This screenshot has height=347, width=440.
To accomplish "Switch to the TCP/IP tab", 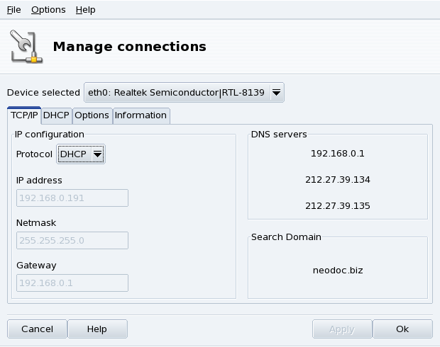I will (x=24, y=115).
